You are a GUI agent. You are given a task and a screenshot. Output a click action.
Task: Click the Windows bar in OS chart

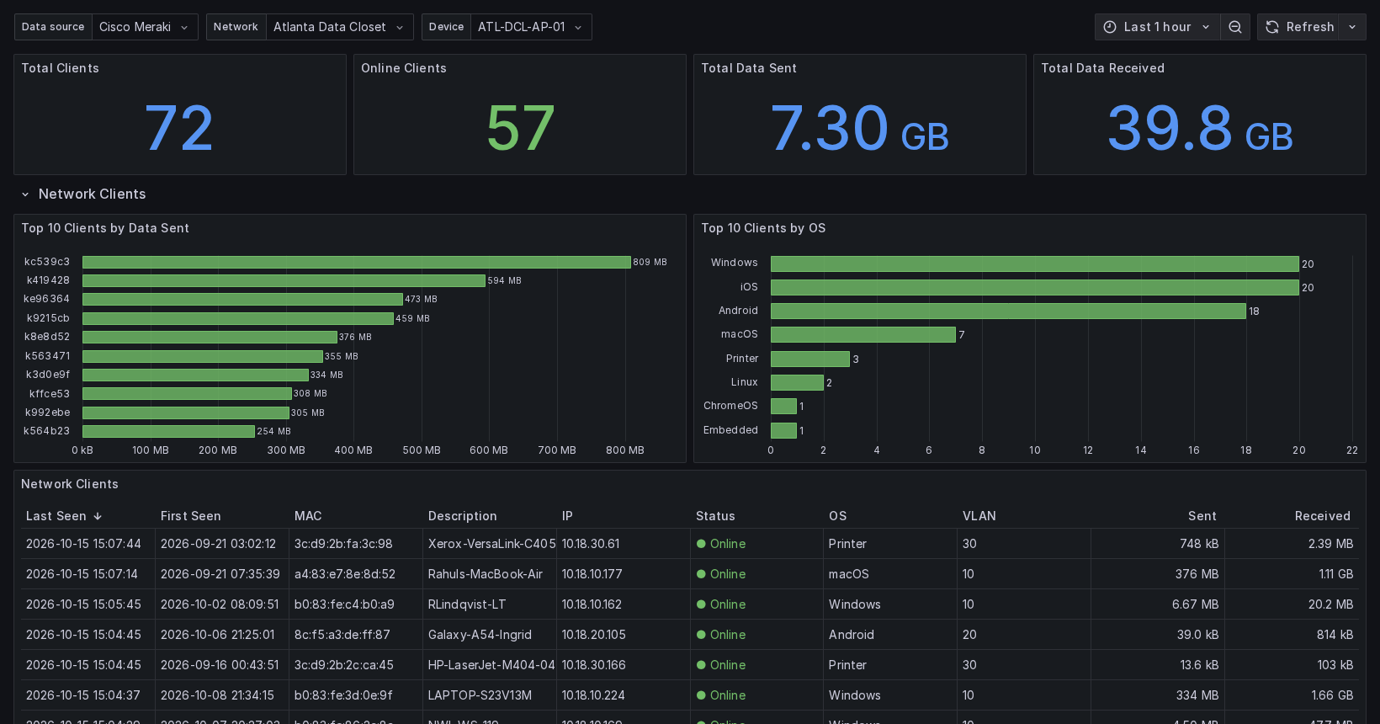1035,264
